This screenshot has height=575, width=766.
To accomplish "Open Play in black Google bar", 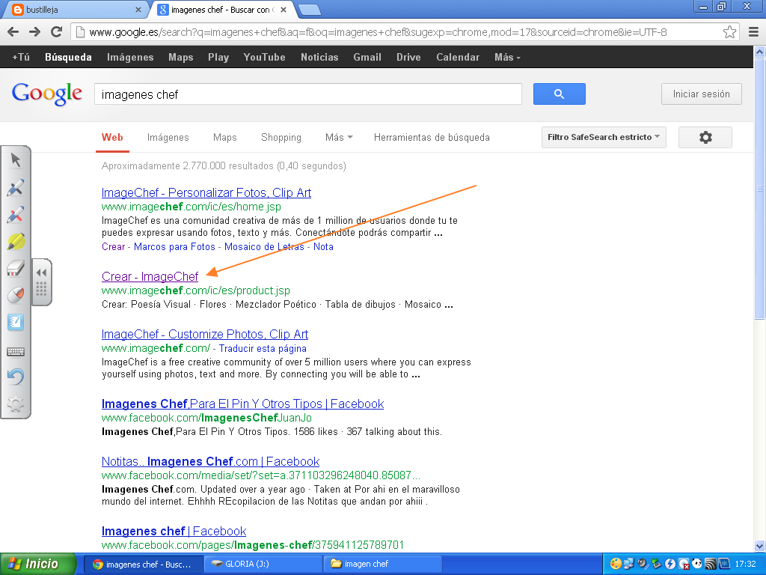I will click(x=218, y=57).
